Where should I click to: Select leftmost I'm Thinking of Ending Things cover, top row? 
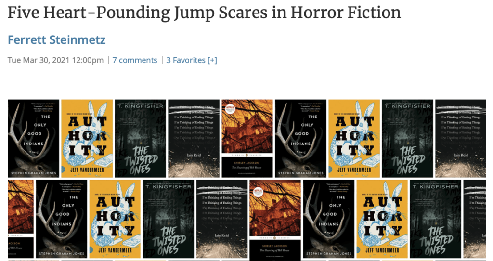pos(194,138)
